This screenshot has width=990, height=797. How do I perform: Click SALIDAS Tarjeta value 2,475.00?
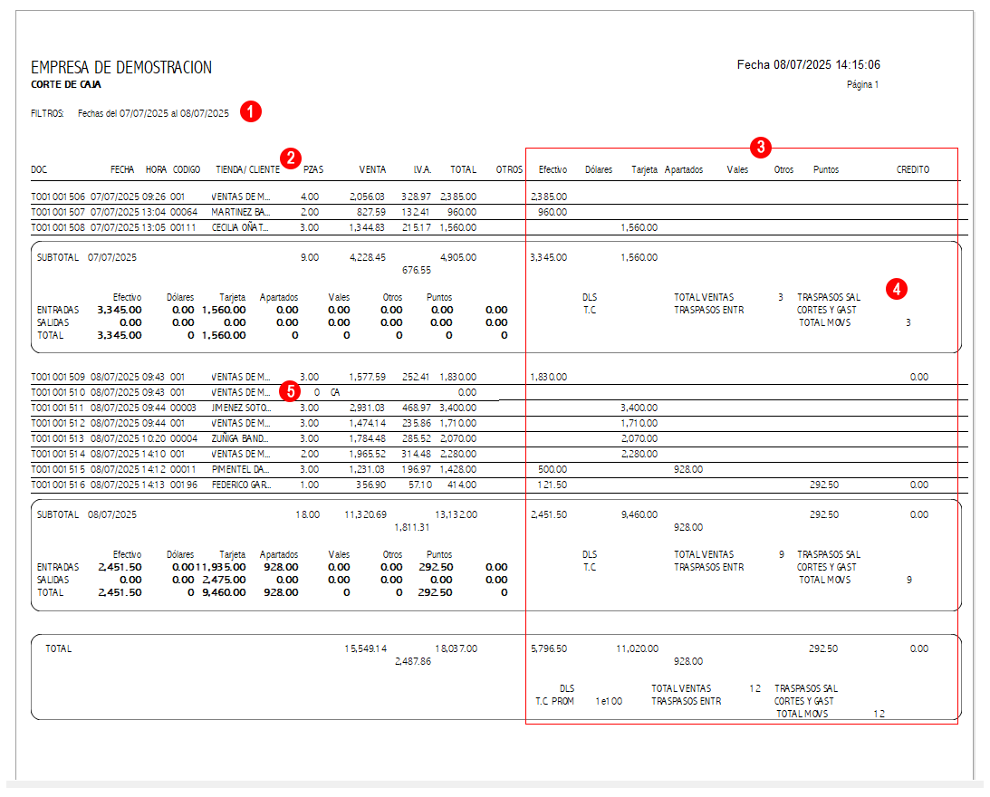pyautogui.click(x=224, y=580)
